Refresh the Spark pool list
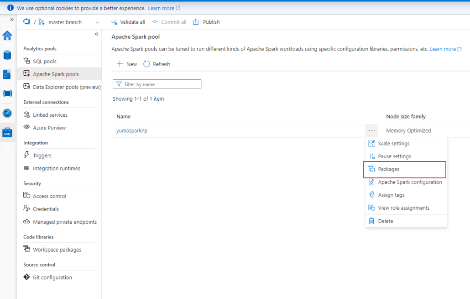Viewport: 470px width, 299px height. (157, 64)
